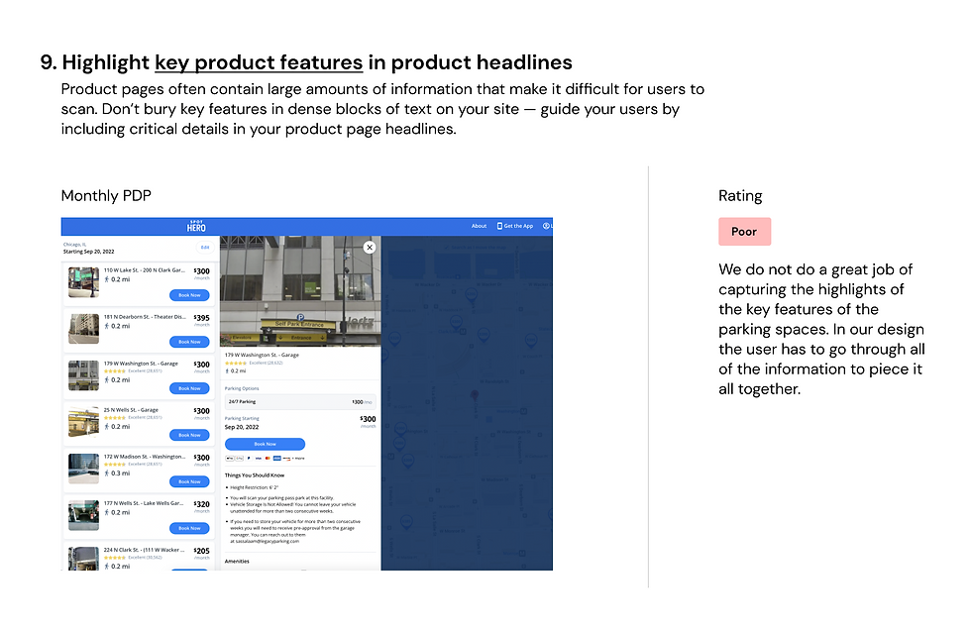Book Now for 177 N Wells St.

[189, 529]
